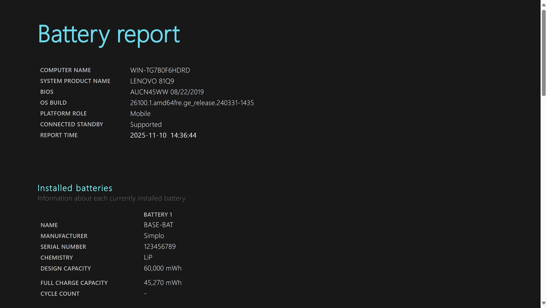The height and width of the screenshot is (308, 547).
Task: Click the manufacturer value Simplo
Action: tap(154, 236)
